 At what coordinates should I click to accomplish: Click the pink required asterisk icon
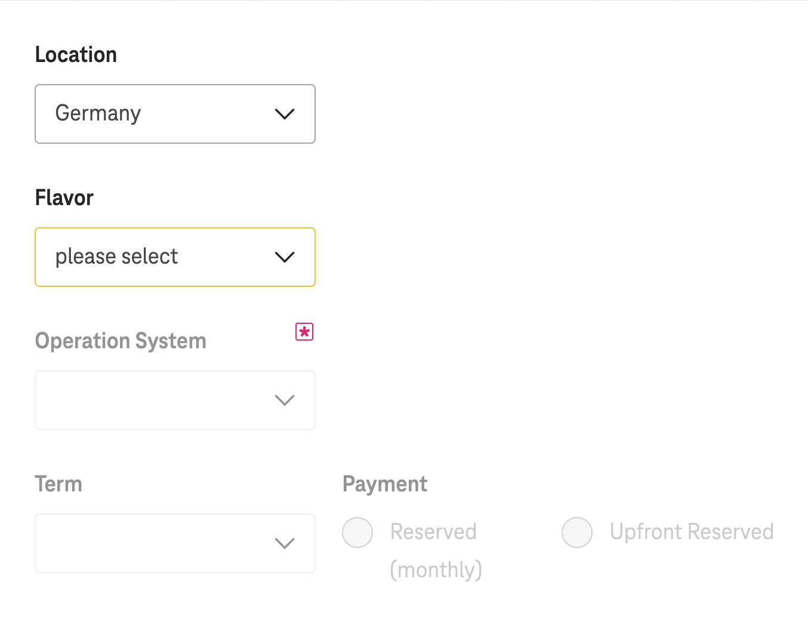coord(304,332)
